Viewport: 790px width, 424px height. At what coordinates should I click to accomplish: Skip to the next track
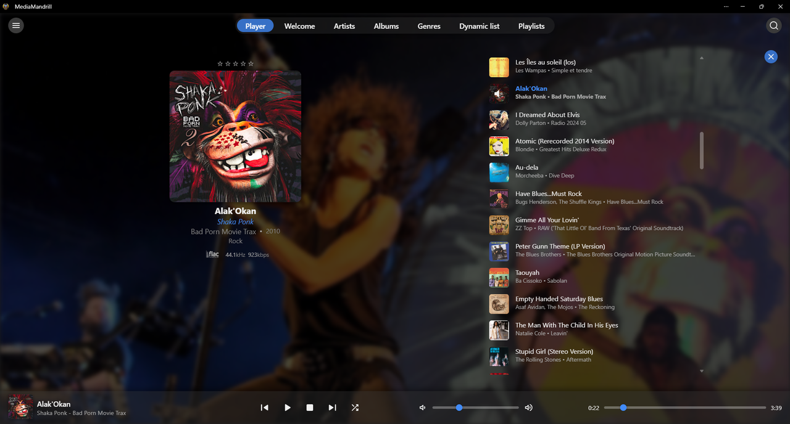[332, 407]
